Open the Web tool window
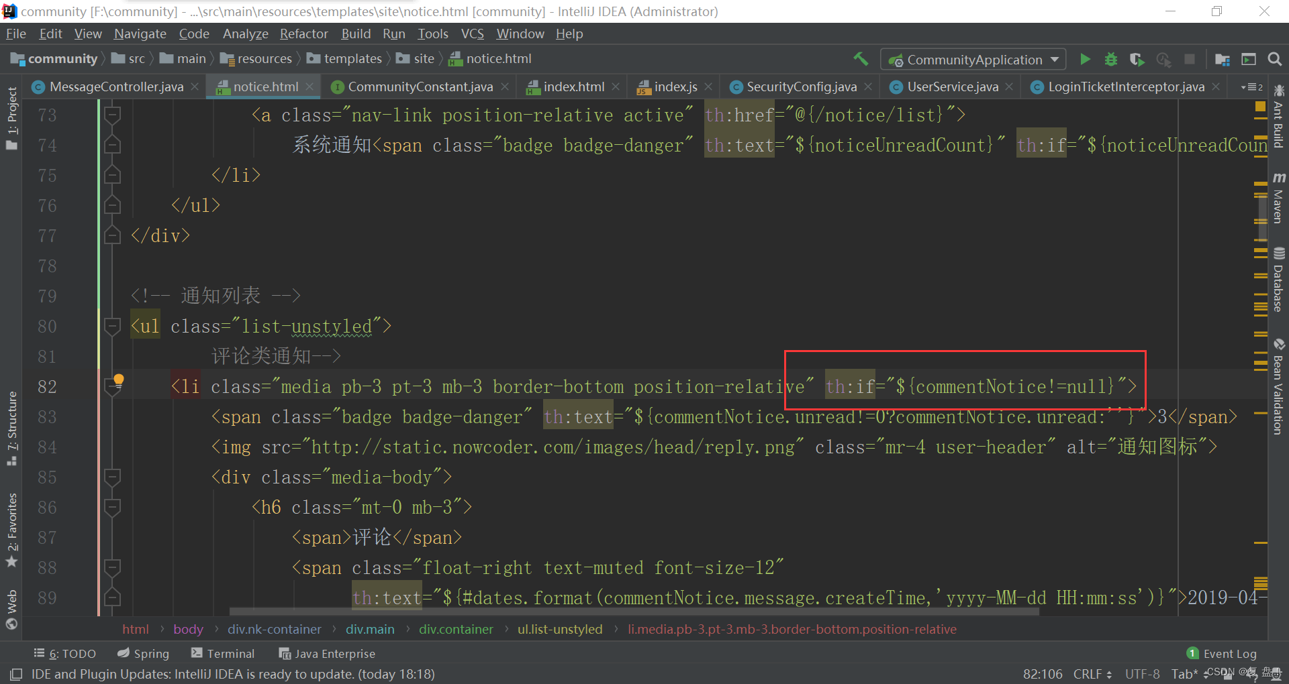The width and height of the screenshot is (1289, 684). pyautogui.click(x=11, y=610)
